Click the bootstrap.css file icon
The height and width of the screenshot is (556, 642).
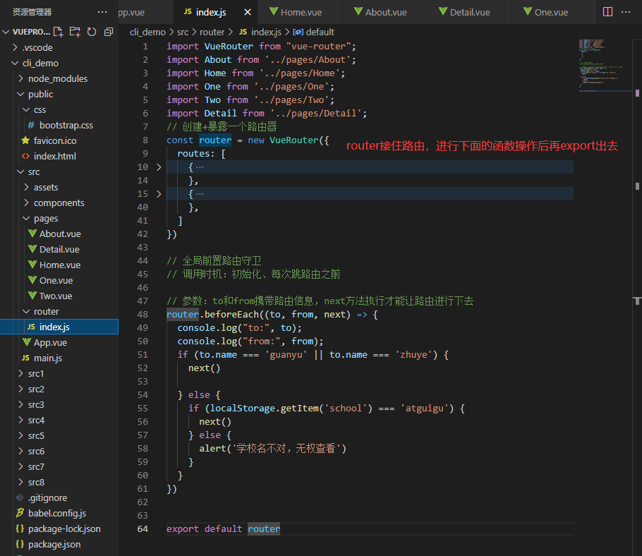31,125
